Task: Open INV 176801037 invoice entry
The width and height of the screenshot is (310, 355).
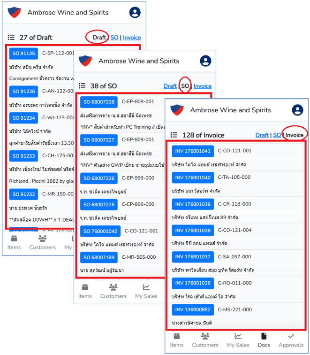Action: [193, 257]
